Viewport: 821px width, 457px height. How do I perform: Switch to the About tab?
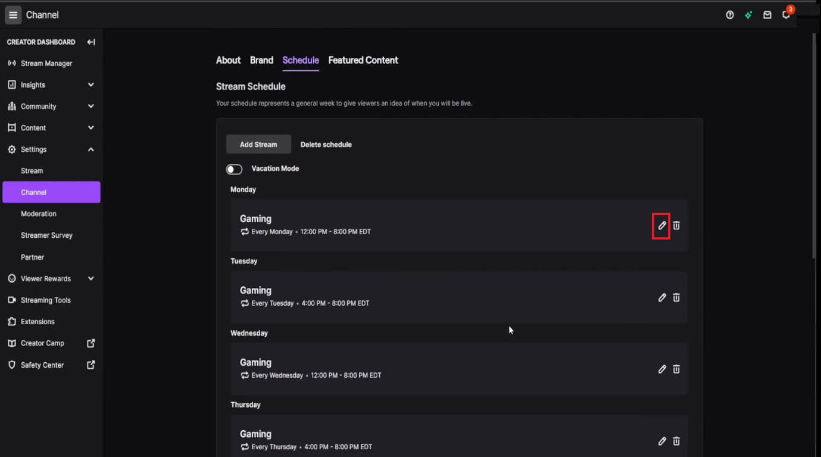pos(228,60)
